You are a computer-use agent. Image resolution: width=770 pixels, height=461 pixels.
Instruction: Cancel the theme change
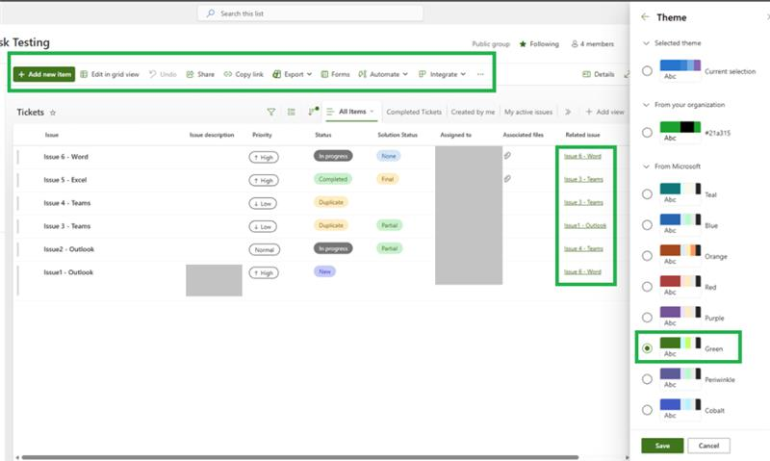click(x=708, y=446)
